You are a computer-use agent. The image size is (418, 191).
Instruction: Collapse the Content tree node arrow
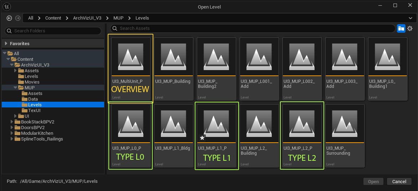[x=8, y=59]
